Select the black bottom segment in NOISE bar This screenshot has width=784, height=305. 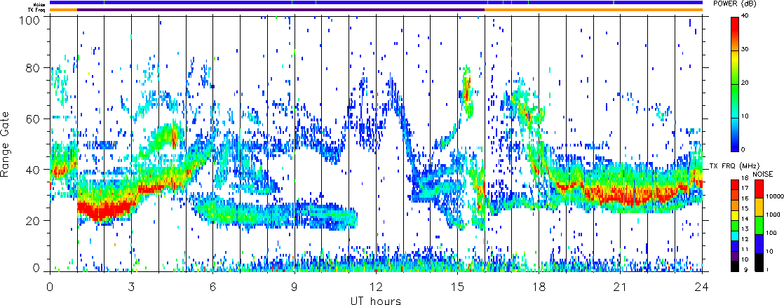[x=759, y=263]
